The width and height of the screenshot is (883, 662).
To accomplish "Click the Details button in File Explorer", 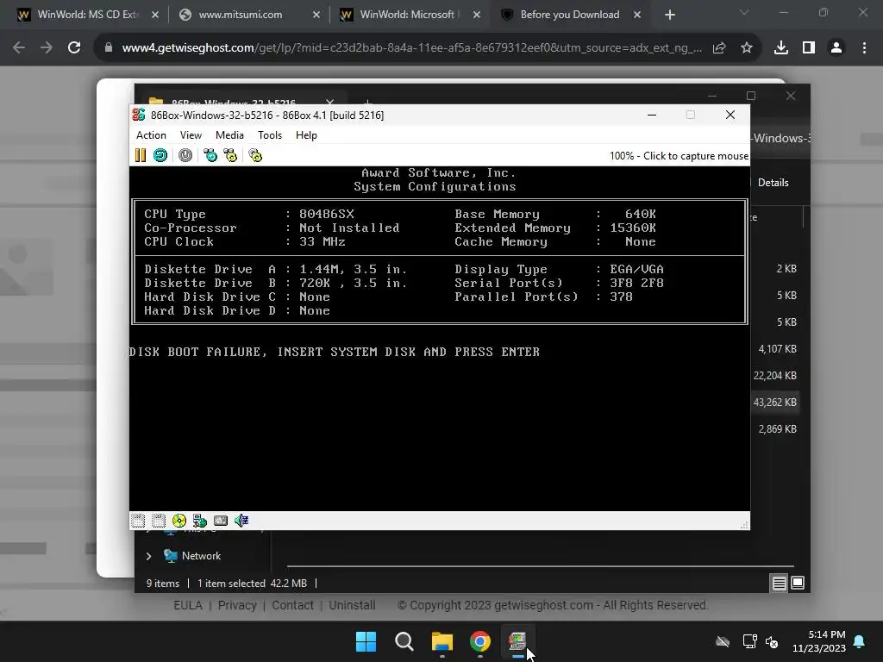I will coord(773,183).
